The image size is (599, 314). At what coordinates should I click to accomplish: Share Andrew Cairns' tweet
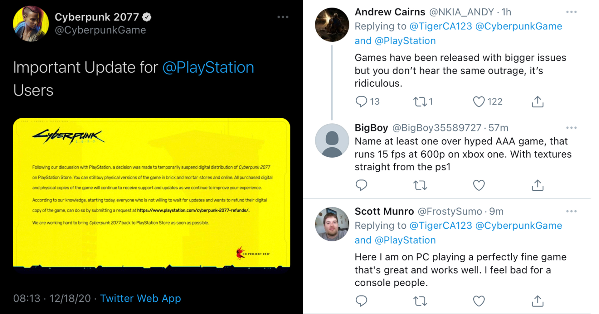[537, 102]
